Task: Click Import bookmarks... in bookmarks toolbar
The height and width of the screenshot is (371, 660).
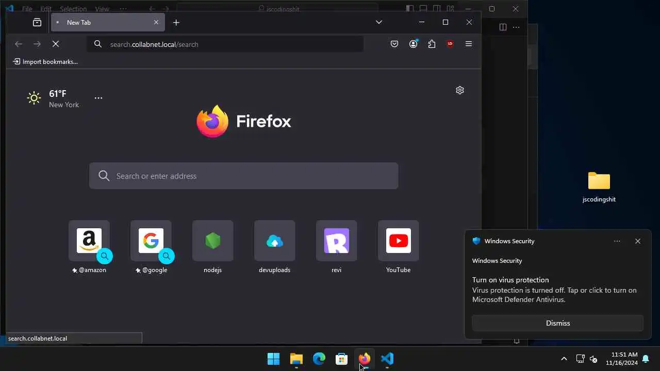Action: pyautogui.click(x=45, y=61)
